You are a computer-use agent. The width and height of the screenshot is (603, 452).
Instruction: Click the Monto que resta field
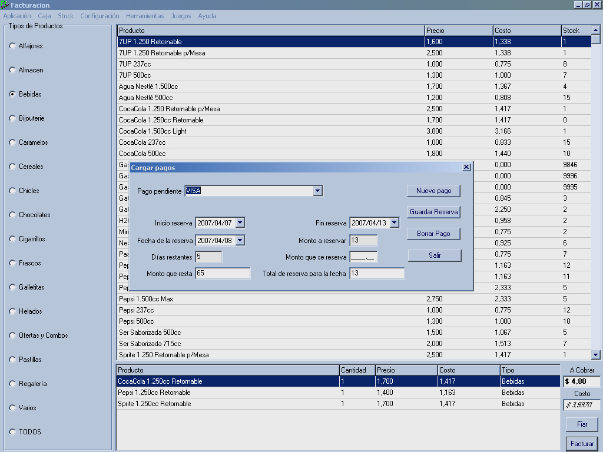click(x=223, y=273)
